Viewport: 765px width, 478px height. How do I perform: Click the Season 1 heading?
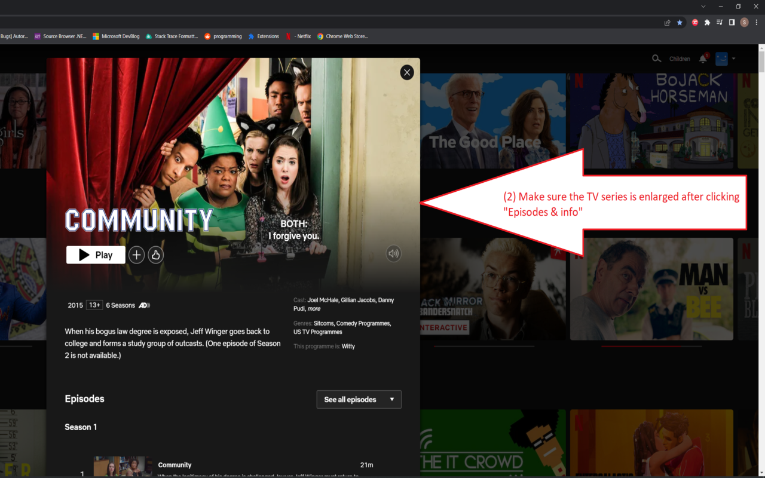click(81, 427)
